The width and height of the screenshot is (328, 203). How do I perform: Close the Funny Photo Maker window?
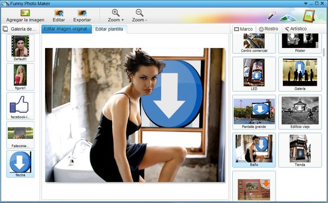coord(322,3)
